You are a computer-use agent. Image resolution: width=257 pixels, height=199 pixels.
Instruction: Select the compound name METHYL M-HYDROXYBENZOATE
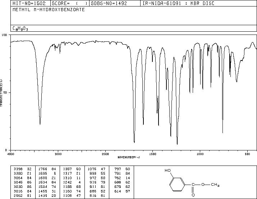(49, 9)
